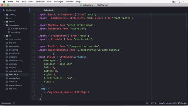188x106 pixels.
Task: Open the index.android.js file
Action: click(15, 71)
